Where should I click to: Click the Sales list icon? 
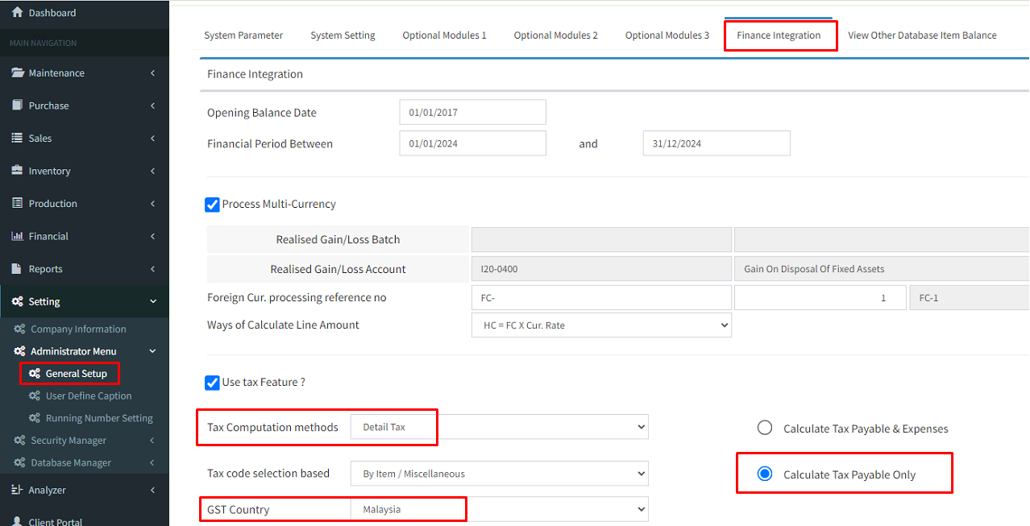(x=17, y=139)
